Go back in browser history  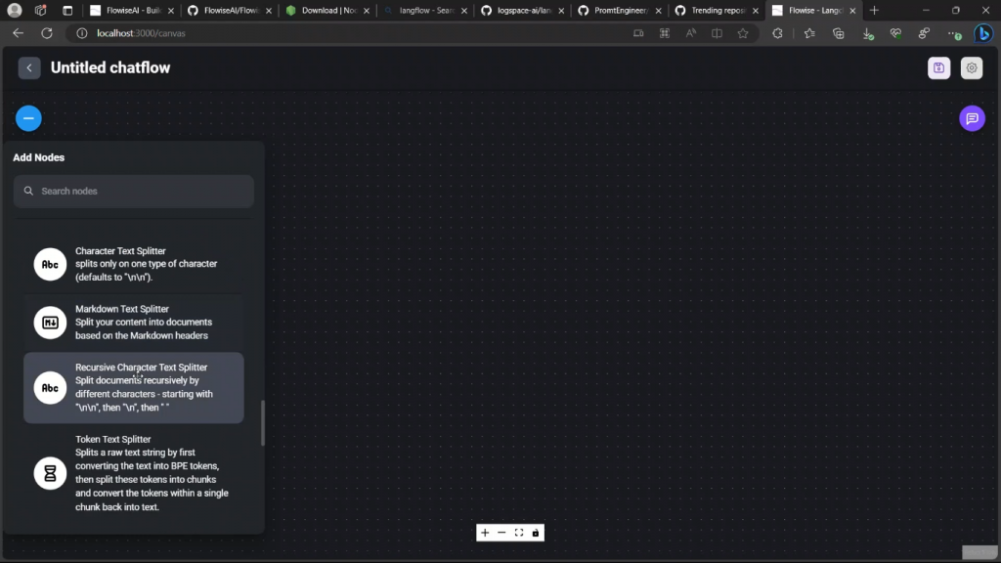(18, 33)
